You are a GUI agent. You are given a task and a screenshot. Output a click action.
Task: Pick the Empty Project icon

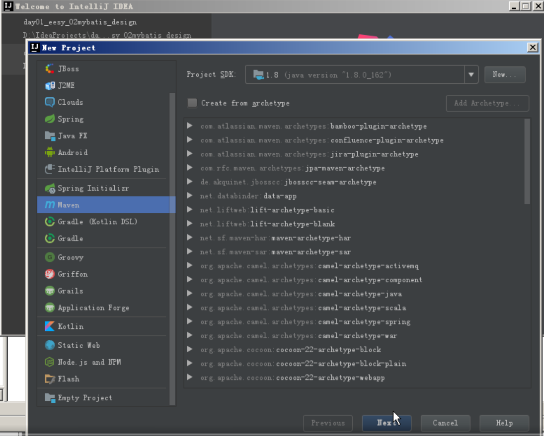[x=50, y=398]
